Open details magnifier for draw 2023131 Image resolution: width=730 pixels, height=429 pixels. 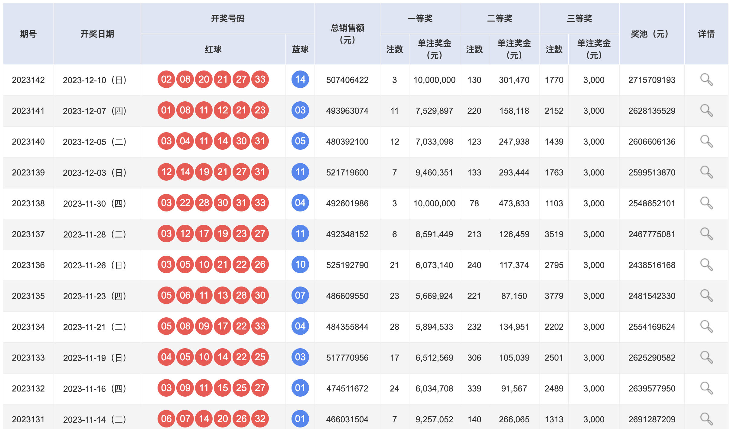(706, 419)
